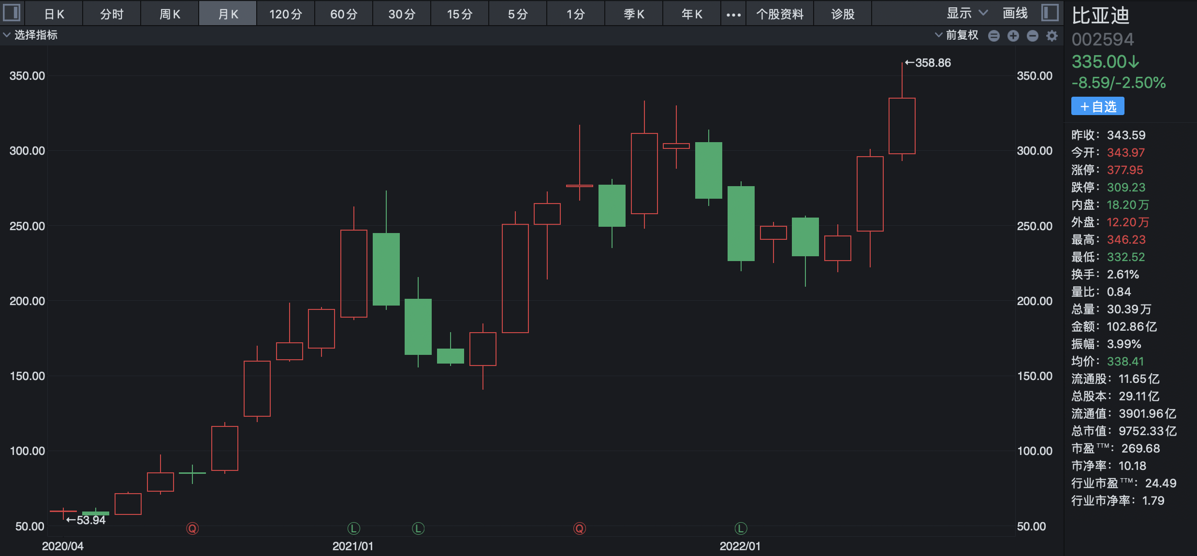Open 诊股 stock diagnosis

pos(843,14)
